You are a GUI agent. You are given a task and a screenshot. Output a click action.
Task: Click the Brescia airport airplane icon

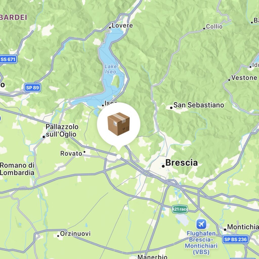pyautogui.click(x=201, y=224)
